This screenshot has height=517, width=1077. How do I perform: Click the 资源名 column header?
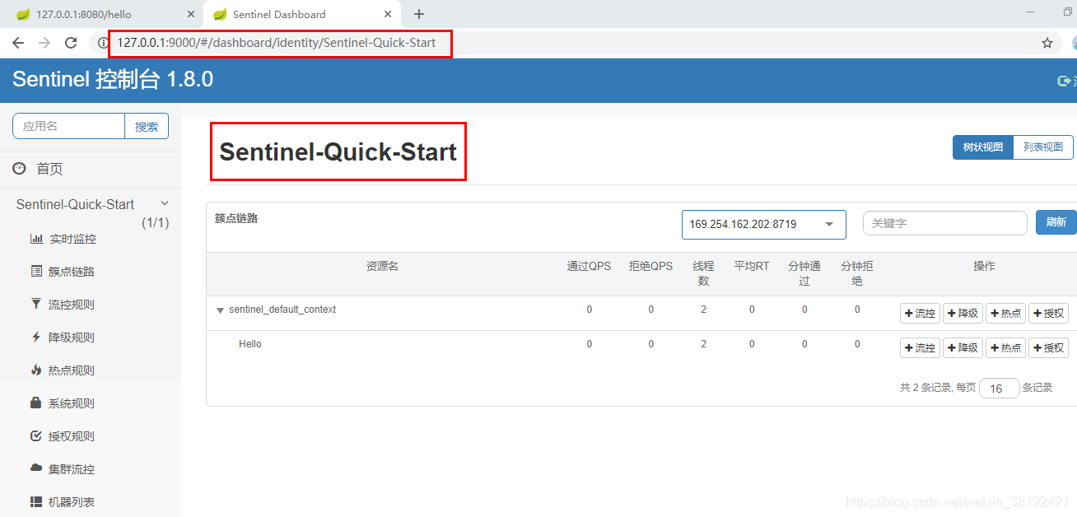tap(382, 267)
